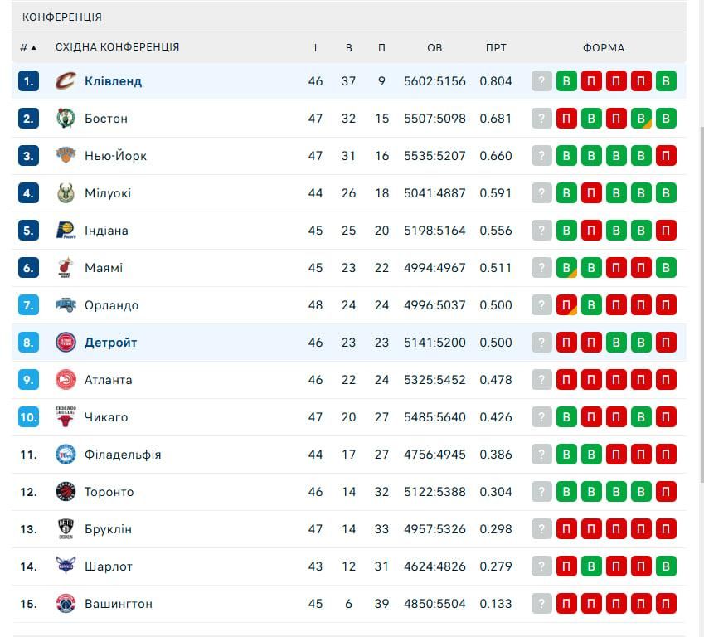The height and width of the screenshot is (637, 704).
Task: Open the Філадельфія team page link
Action: pos(123,455)
